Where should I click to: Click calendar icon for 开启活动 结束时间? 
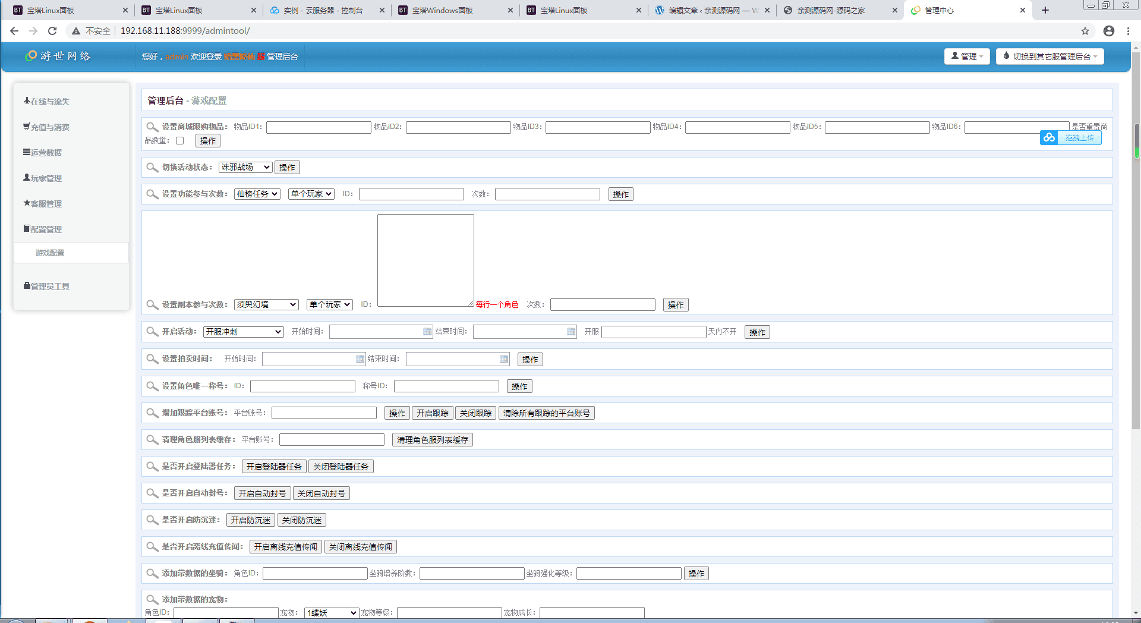click(x=571, y=332)
